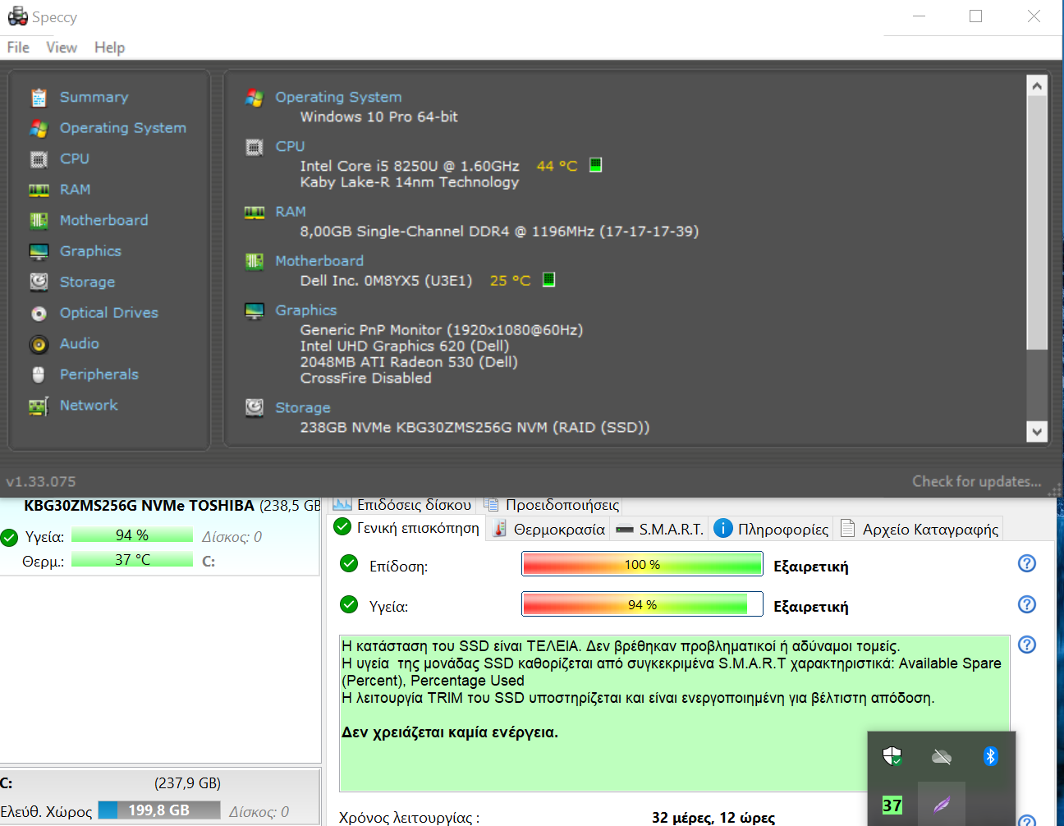
Task: Click the Windows 10 Pro 64-bit text
Action: (x=378, y=117)
